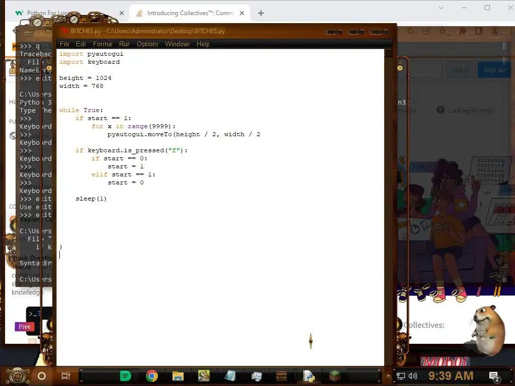Viewport: 515px width, 386px height.
Task: Open the glass notepad app on taskbar
Action: tap(230, 376)
